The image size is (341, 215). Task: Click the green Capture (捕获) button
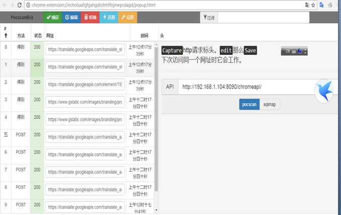point(53,17)
